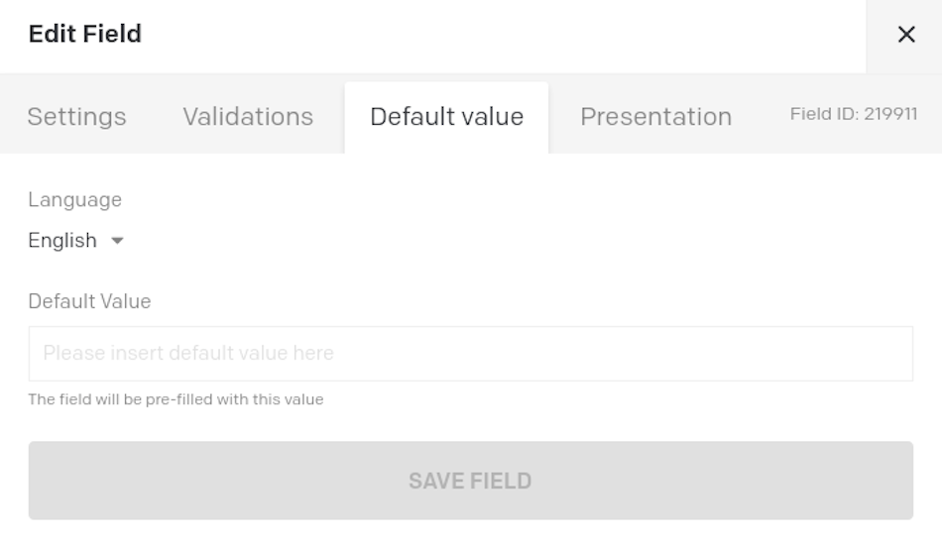
Task: Dismiss the dialog using the X icon
Action: (906, 35)
